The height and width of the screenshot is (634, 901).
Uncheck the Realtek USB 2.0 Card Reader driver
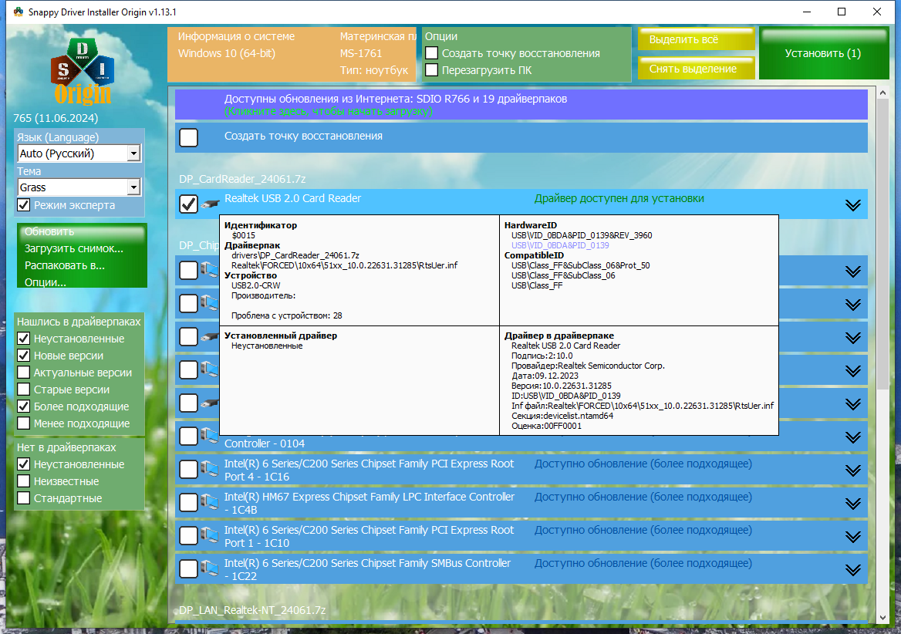click(x=188, y=204)
